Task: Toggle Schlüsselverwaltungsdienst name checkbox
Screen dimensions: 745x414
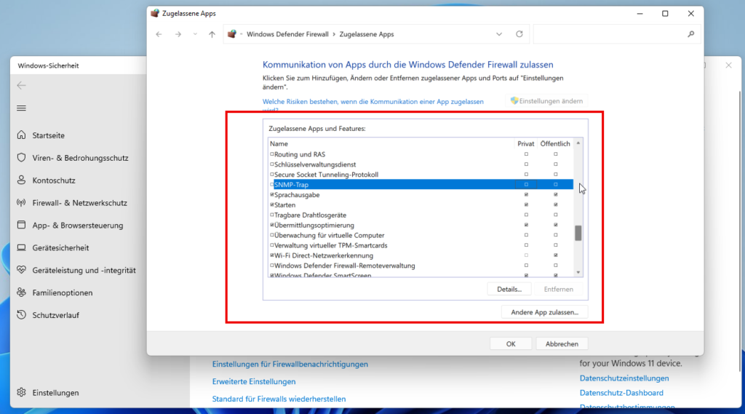Action: point(272,164)
